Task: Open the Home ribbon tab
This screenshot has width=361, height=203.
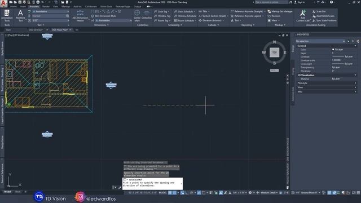Action: (x=14, y=7)
